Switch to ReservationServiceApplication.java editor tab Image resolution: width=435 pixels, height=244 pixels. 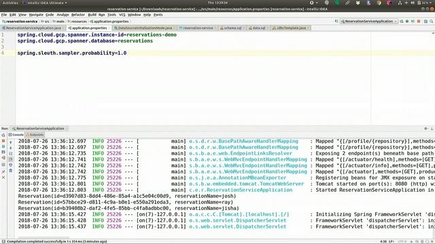[33, 28]
